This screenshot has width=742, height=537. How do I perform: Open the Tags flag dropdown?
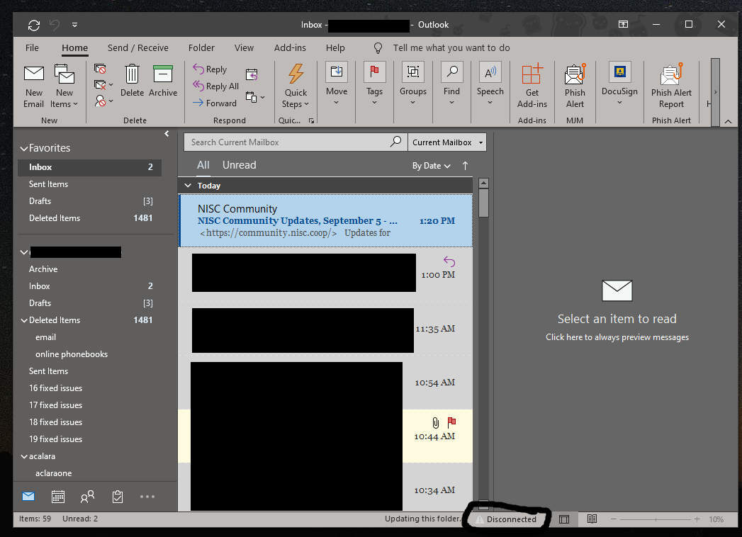click(374, 84)
